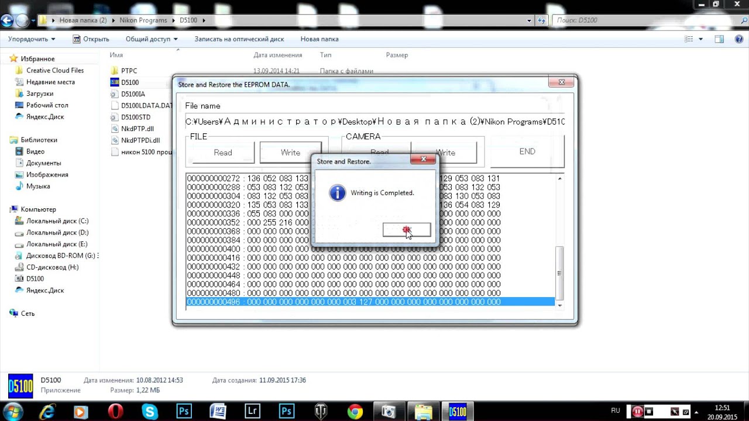Select the 000000000416 data row
Viewport: 749px width, 421px height.
[x=370, y=258]
